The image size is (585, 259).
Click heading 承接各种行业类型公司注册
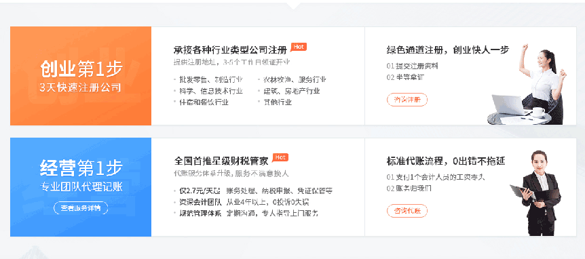(x=230, y=50)
